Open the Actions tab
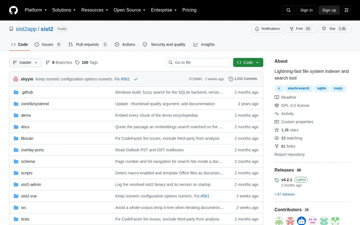 125,44
